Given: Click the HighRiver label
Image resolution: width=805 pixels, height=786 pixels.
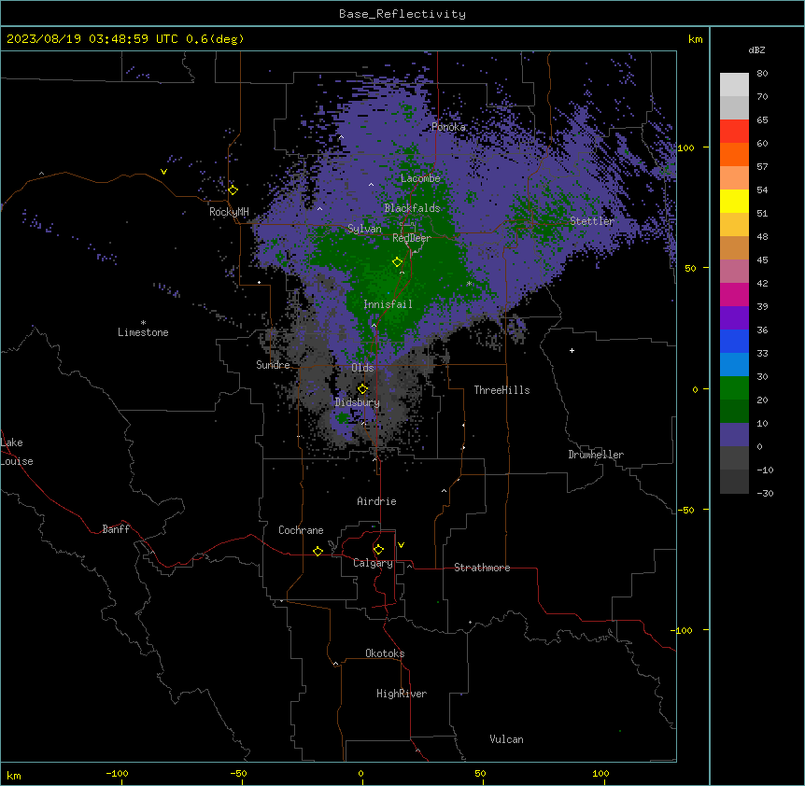Looking at the screenshot, I should [402, 694].
